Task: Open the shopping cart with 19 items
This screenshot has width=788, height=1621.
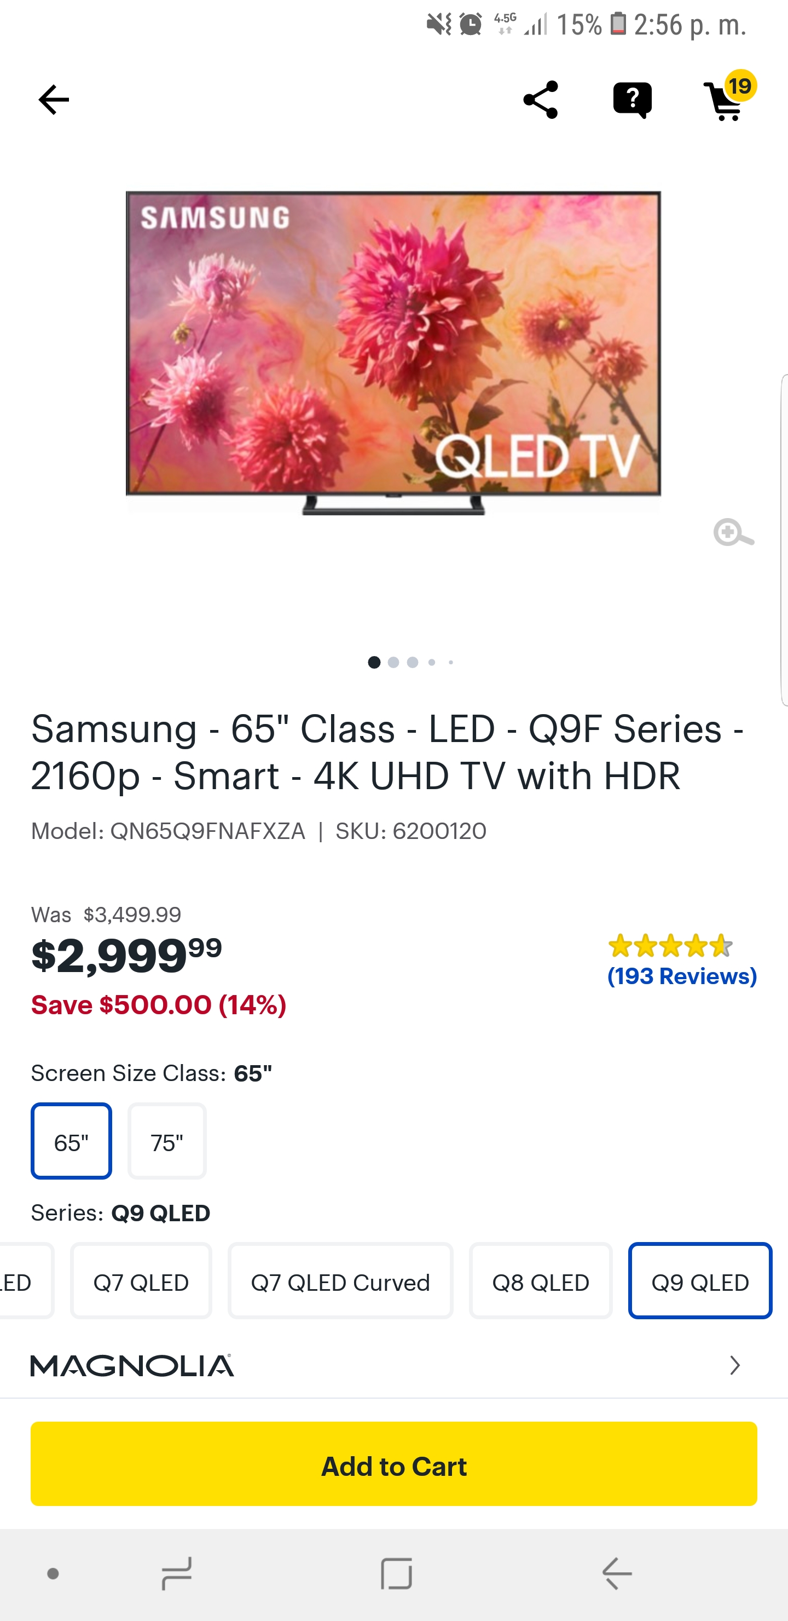Action: [x=726, y=100]
